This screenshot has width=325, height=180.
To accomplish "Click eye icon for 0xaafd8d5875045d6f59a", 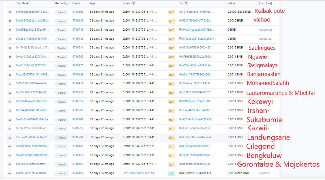I will tap(10, 155).
